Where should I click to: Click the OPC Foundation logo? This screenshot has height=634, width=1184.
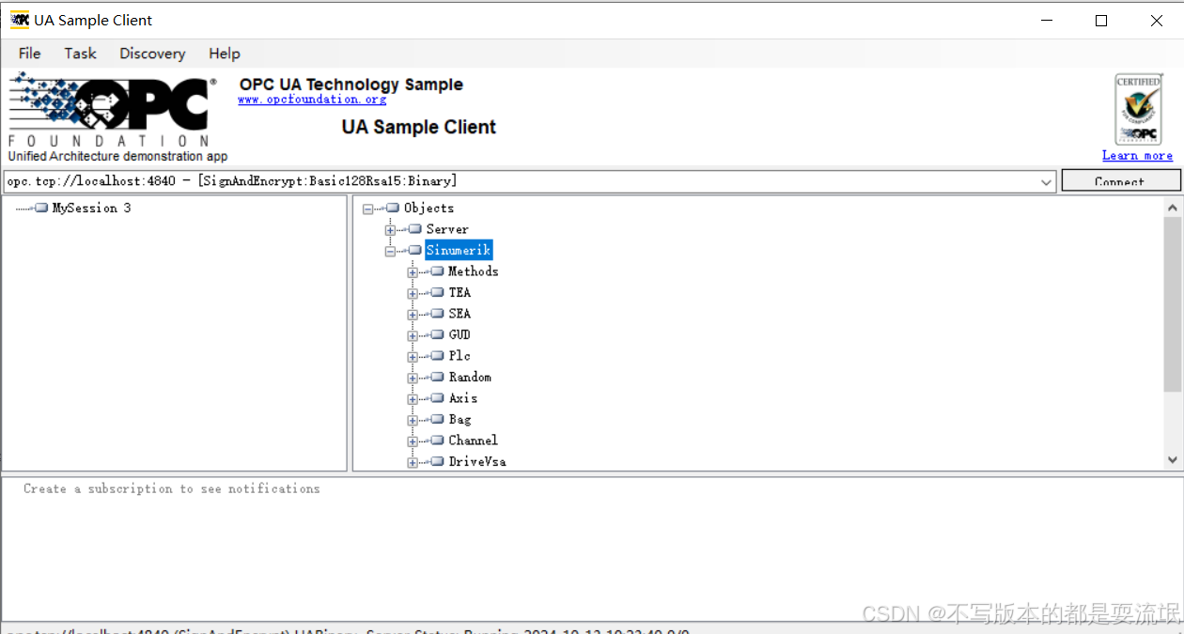[x=111, y=109]
